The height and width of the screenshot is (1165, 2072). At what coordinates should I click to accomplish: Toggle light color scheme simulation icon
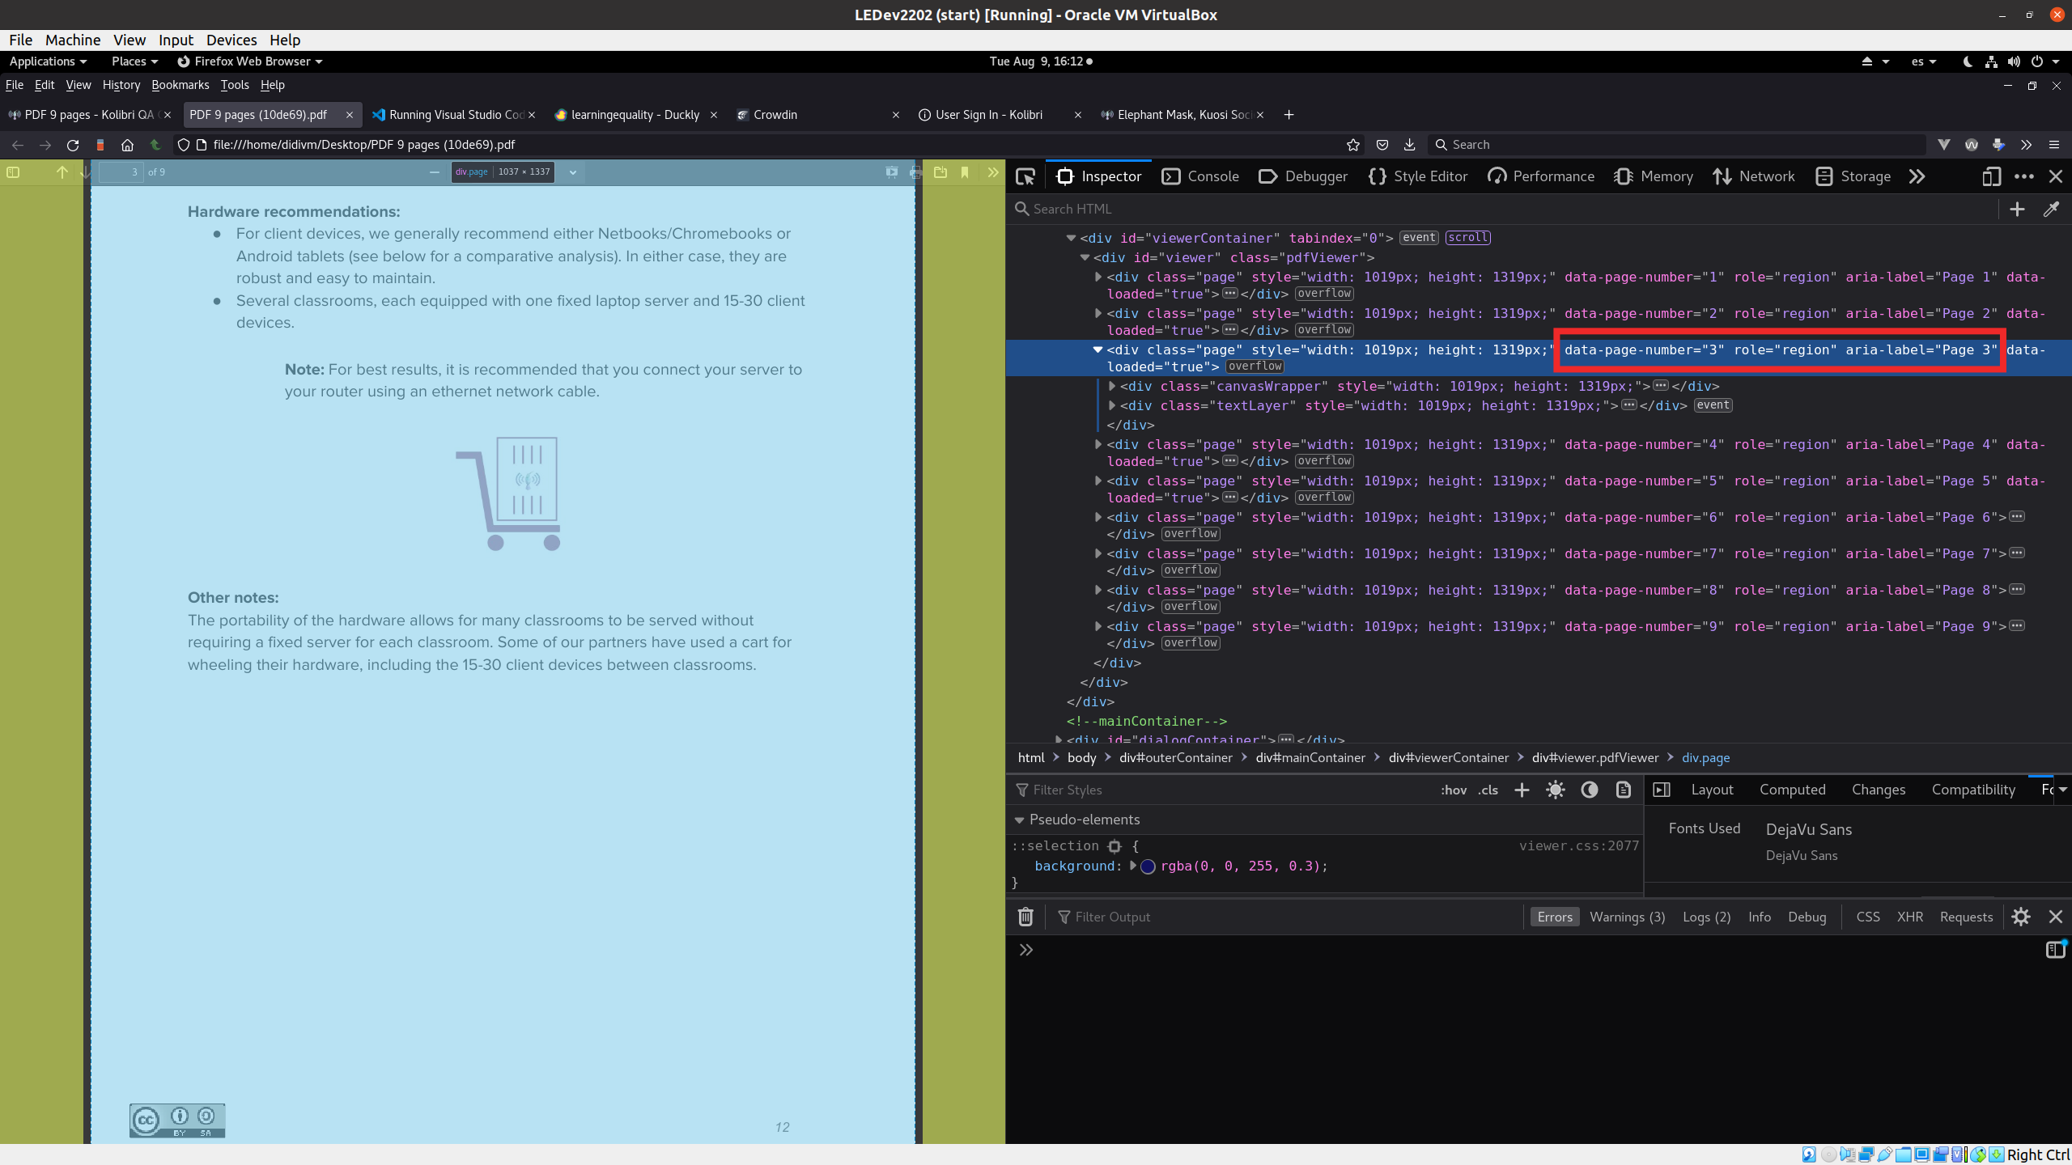(1555, 790)
